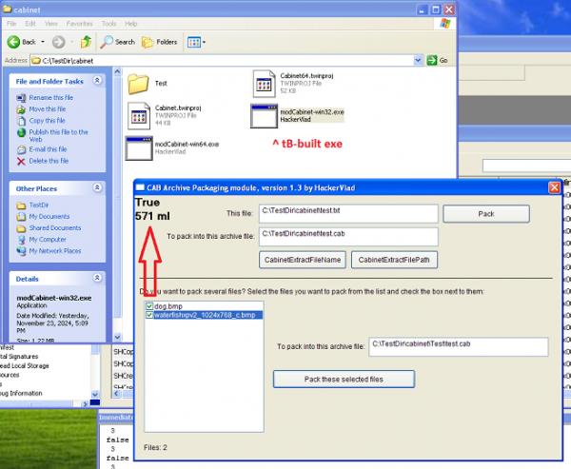The image size is (571, 469).
Task: Open the Views icon button
Action: pyautogui.click(x=194, y=42)
